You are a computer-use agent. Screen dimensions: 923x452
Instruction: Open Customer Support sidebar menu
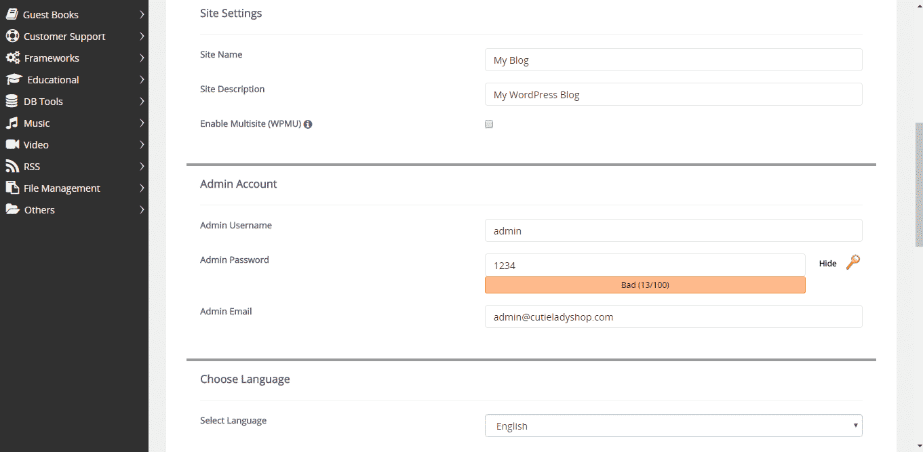click(x=74, y=36)
